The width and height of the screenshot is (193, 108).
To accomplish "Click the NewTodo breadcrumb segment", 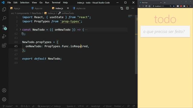I will click(x=36, y=13).
